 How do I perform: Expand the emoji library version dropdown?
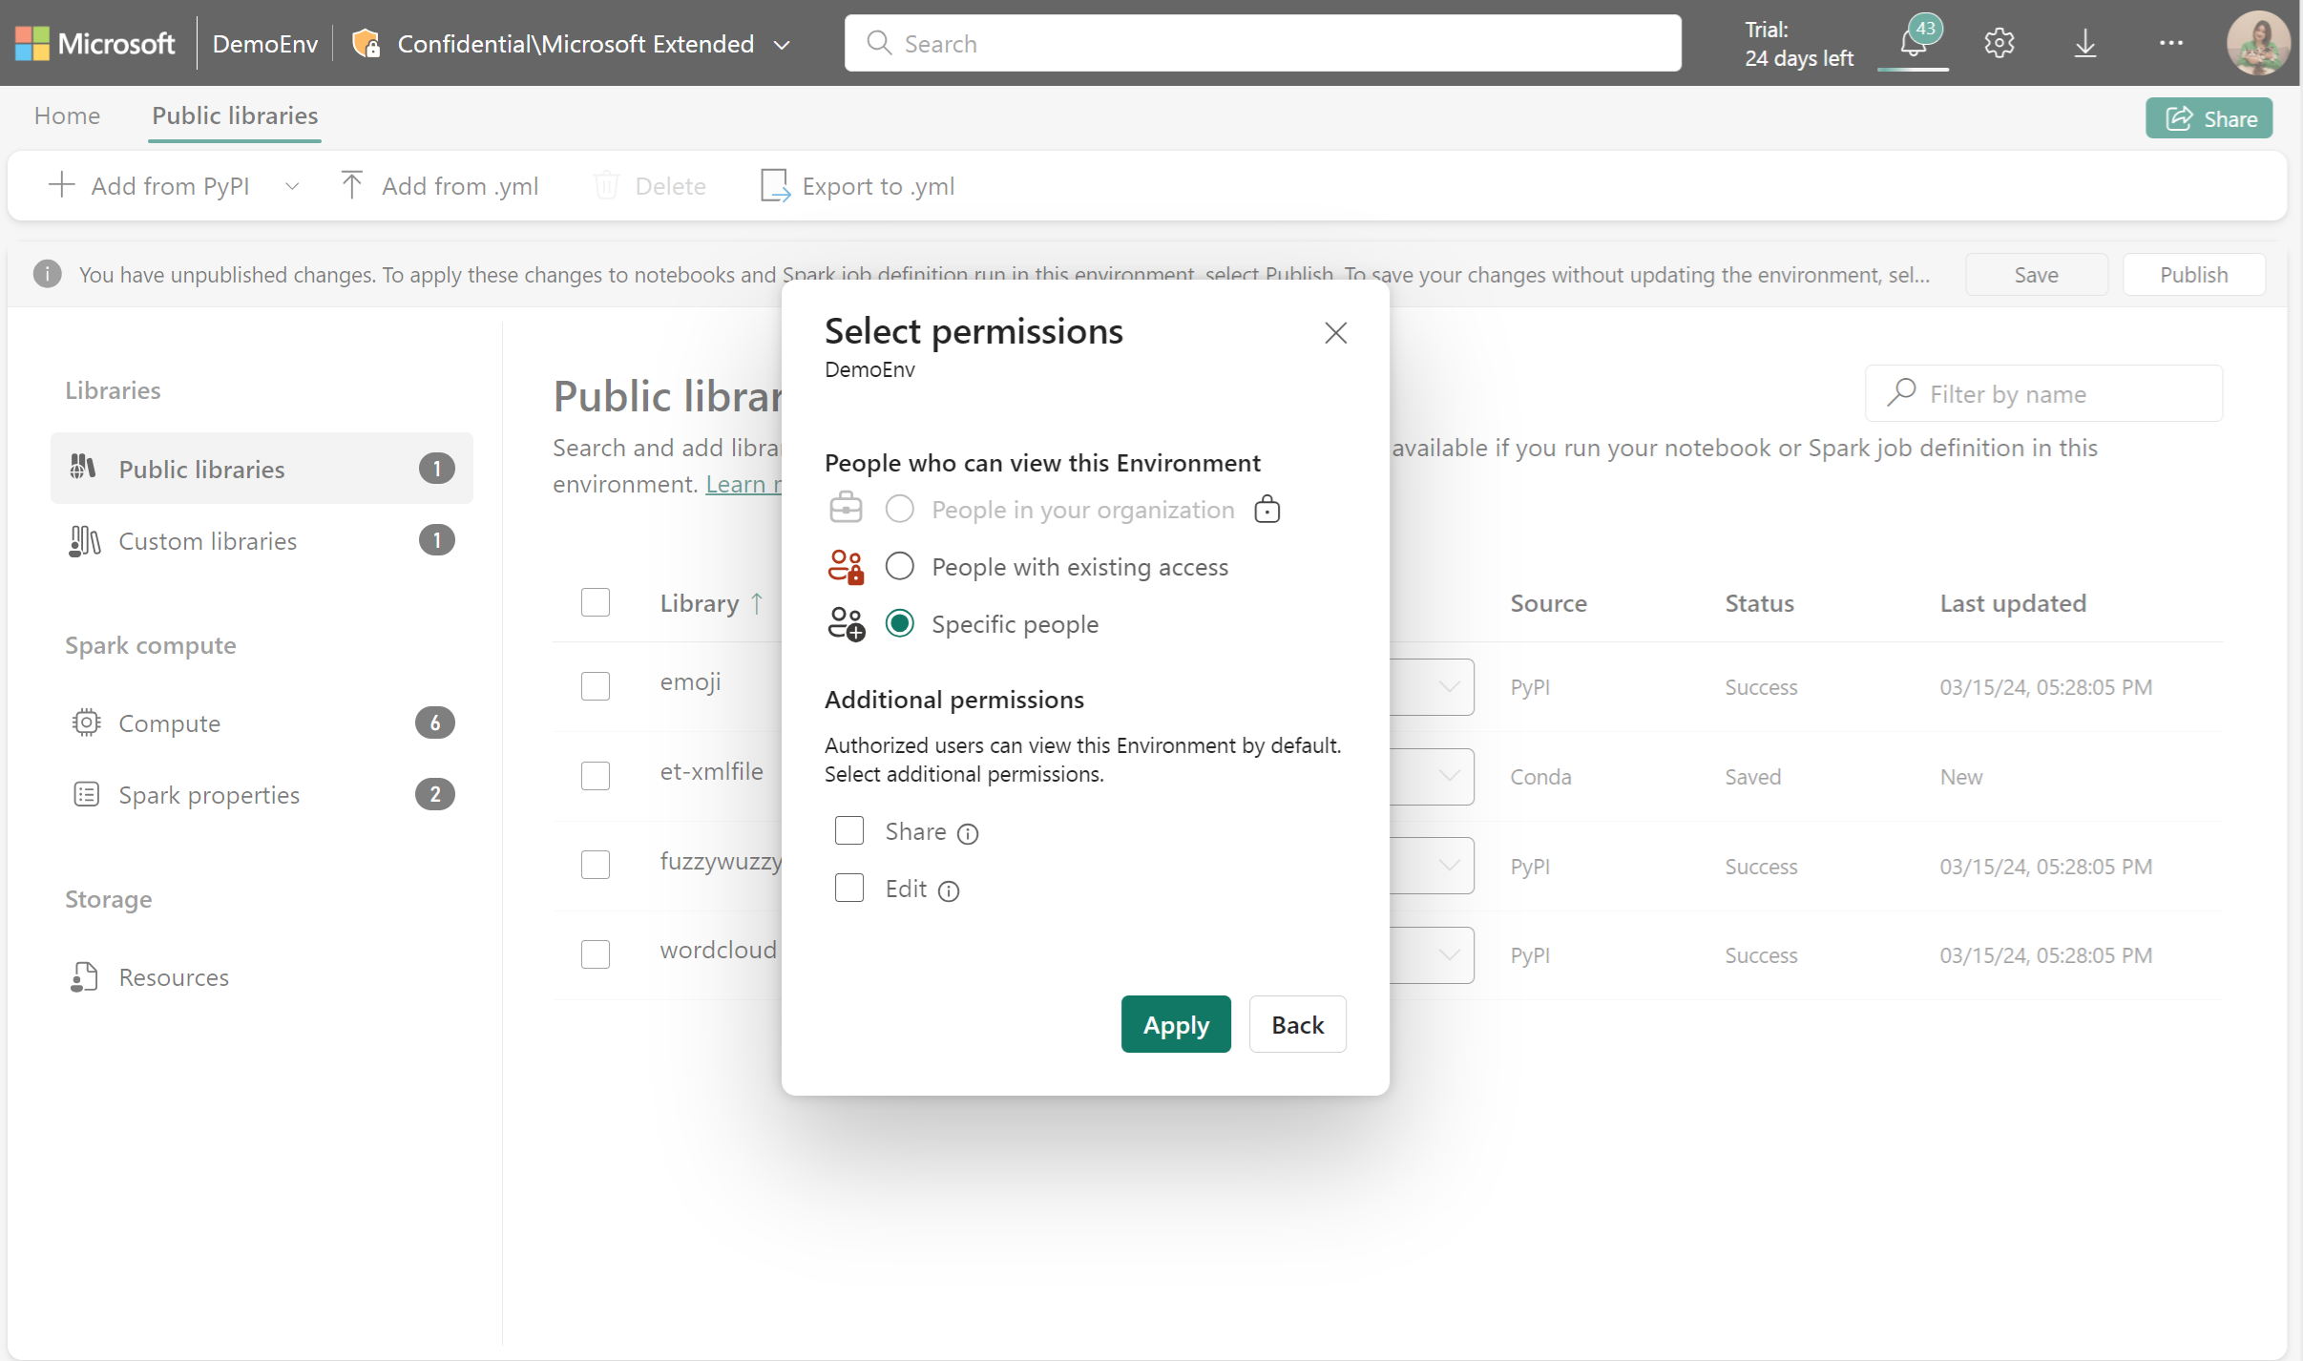(1446, 687)
